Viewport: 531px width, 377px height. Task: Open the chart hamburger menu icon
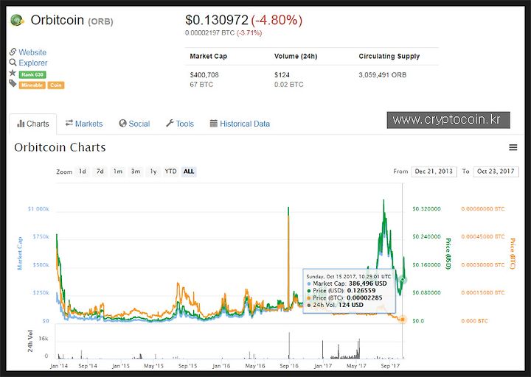coord(513,147)
